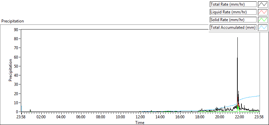The image size is (269, 125).
Task: Click the 10:00 time axis label
Action: [x=121, y=117]
